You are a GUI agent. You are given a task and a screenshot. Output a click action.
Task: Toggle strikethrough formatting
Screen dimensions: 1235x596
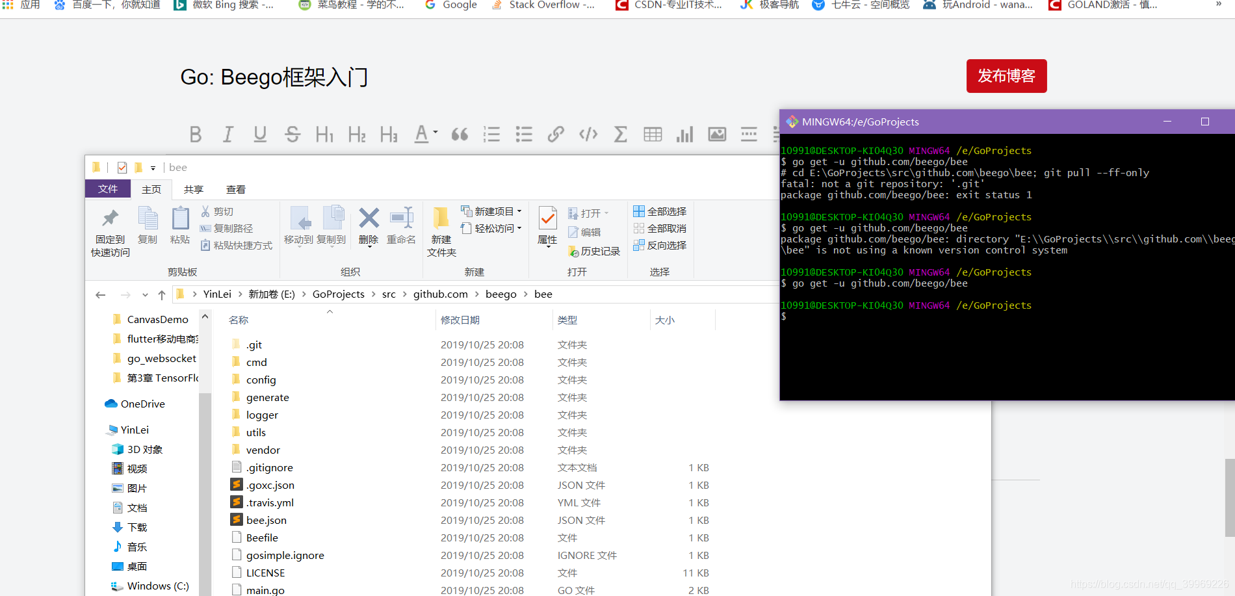tap(292, 135)
